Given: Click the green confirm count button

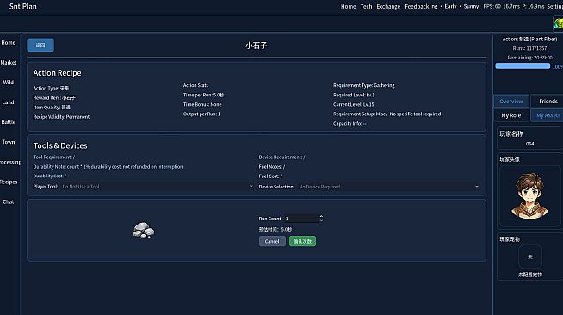Looking at the screenshot, I should 302,241.
